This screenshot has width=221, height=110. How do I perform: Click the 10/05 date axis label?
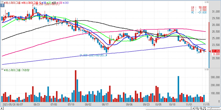pyautogui.click(x=158, y=104)
